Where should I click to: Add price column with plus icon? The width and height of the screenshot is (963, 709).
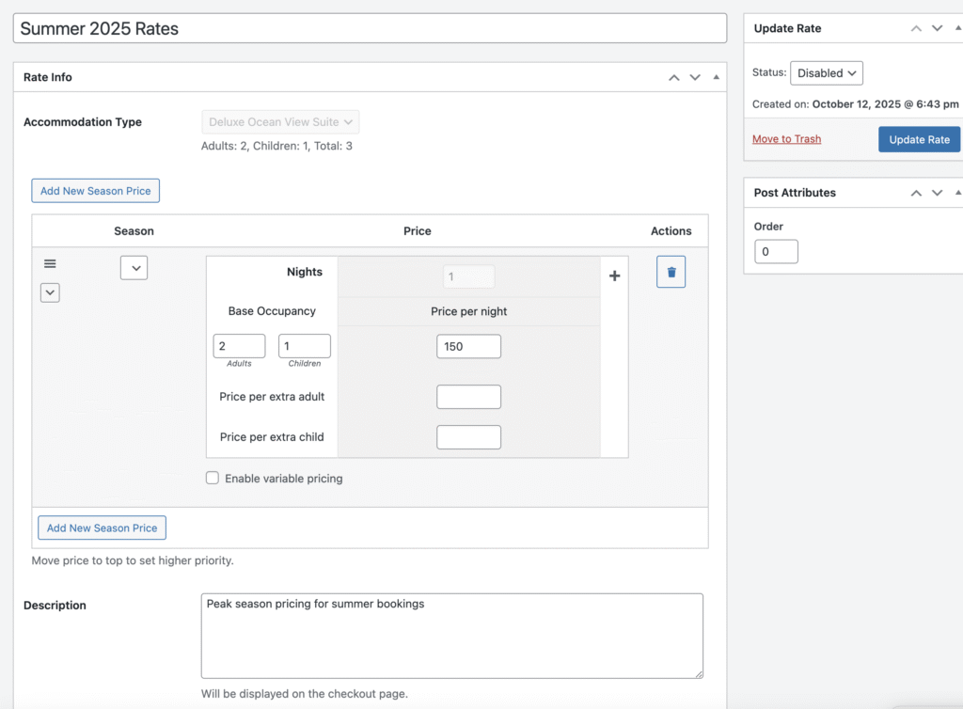614,276
